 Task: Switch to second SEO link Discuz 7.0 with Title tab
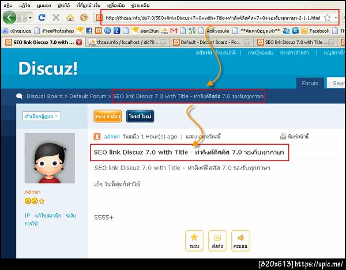(x=295, y=42)
